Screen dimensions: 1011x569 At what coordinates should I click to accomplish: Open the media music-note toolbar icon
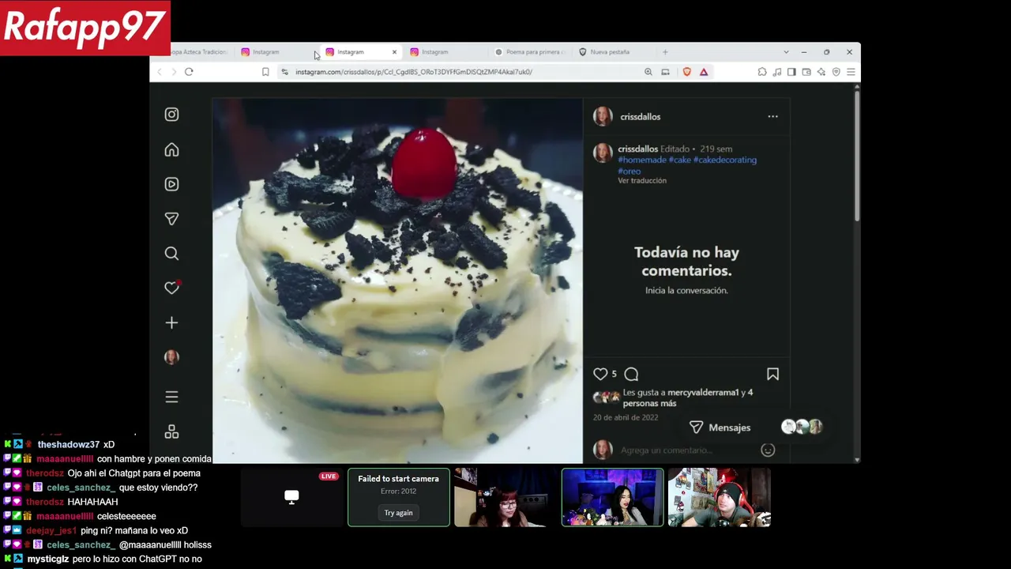tap(777, 72)
